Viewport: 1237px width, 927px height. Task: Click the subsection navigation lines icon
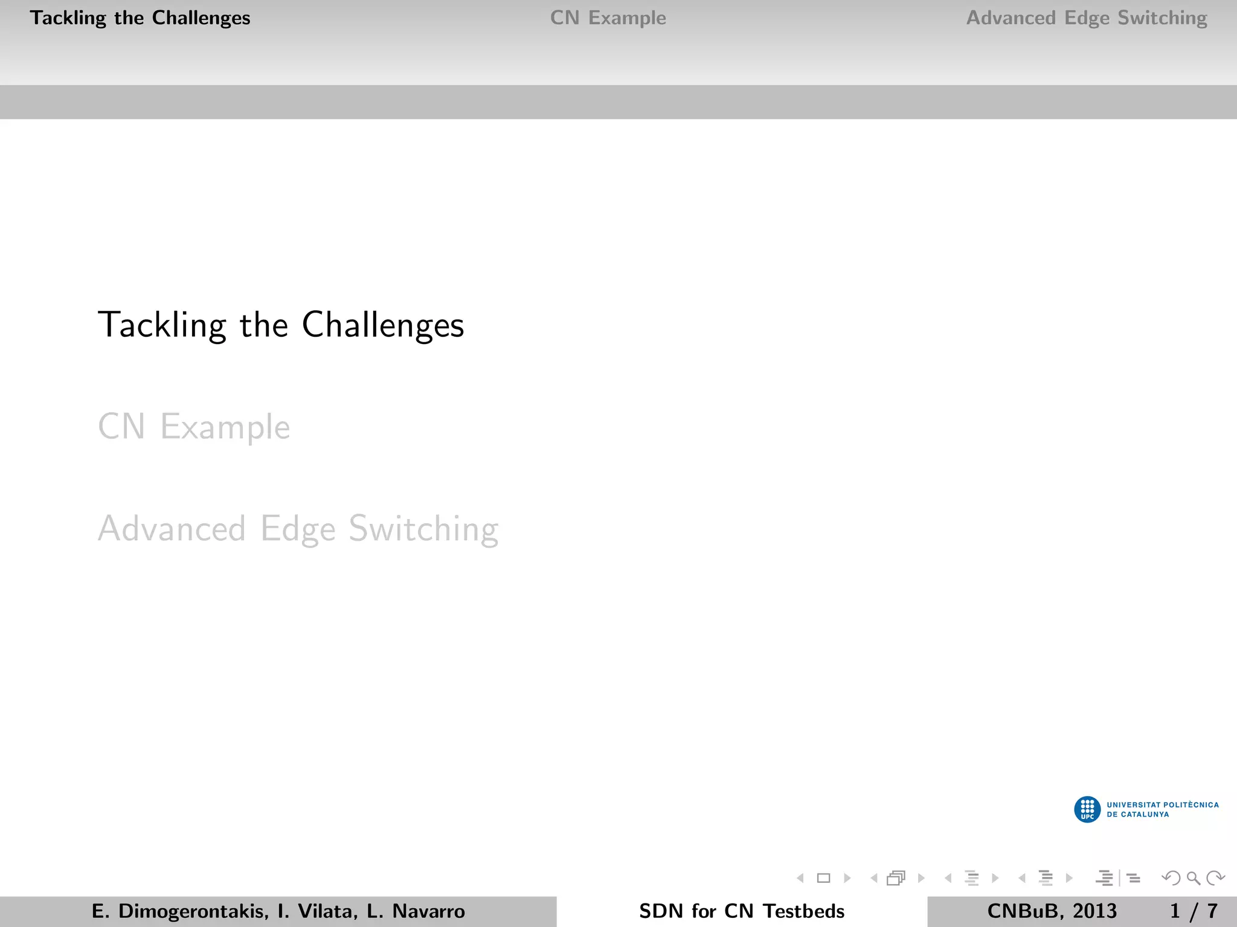(972, 878)
